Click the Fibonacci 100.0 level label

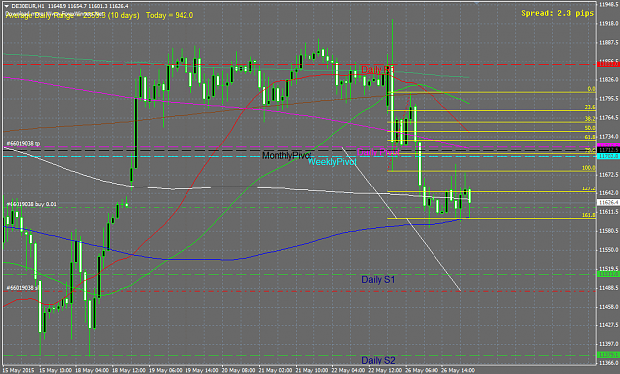(589, 168)
